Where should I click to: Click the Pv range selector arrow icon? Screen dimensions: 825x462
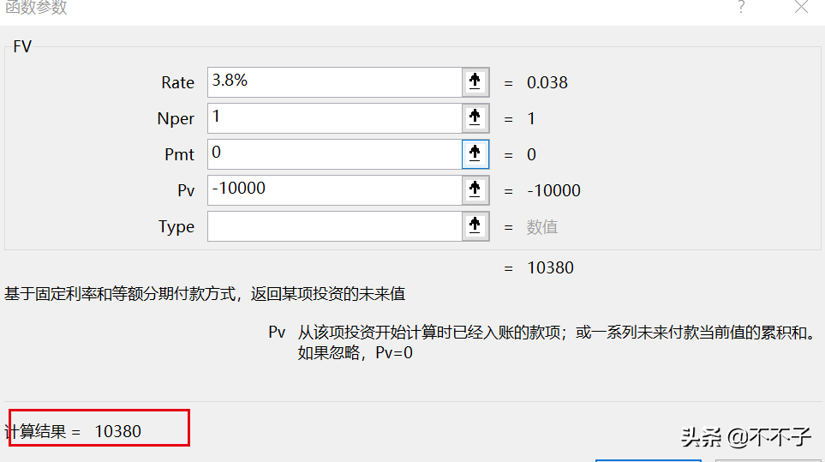(x=475, y=190)
